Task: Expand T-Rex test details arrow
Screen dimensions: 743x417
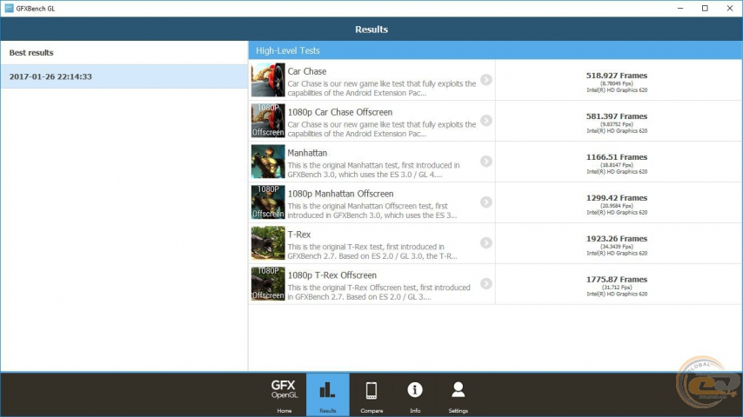Action: pyautogui.click(x=485, y=243)
